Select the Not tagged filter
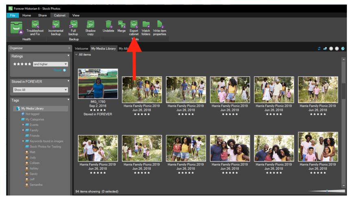The height and width of the screenshot is (200, 353). click(32, 114)
